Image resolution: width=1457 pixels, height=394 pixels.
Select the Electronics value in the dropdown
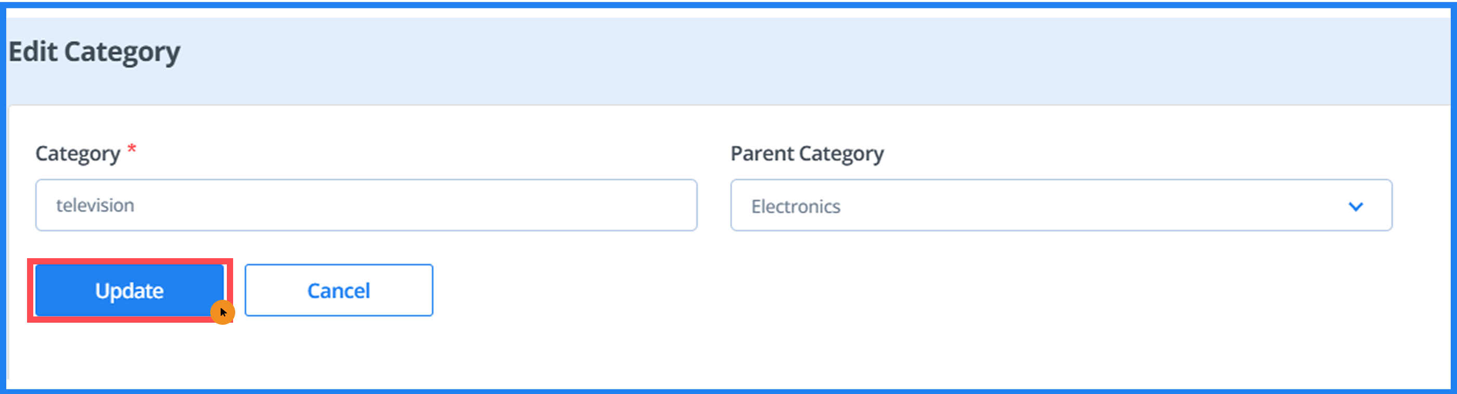coord(795,207)
